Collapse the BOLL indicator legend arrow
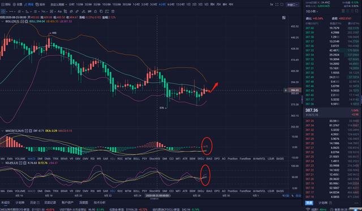The width and height of the screenshot is (362, 211). (2, 21)
